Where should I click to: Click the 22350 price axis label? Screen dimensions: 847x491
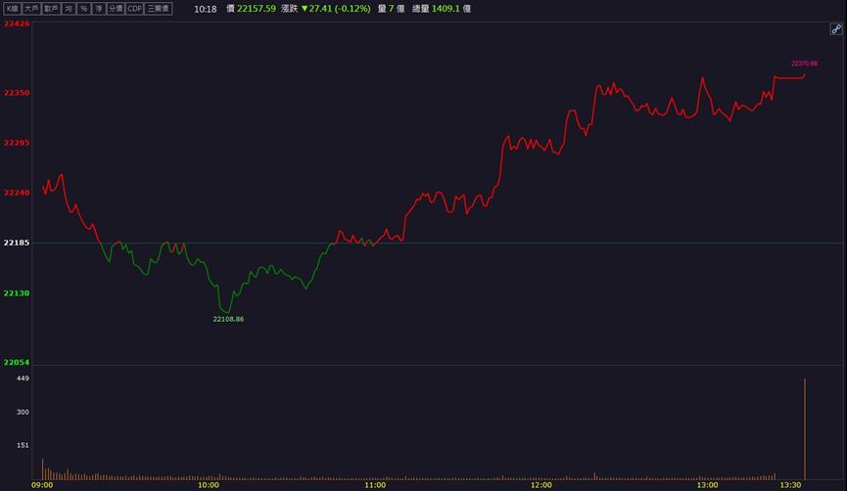click(x=17, y=93)
